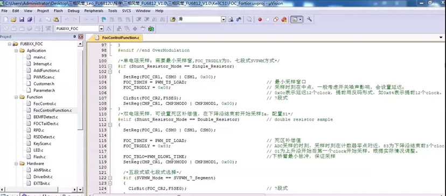Click the Paste icon in toolbar
446x196 pixels.
tap(57, 19)
